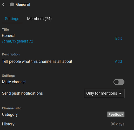Screen dimensions: 134x130
Task: Click the push notifications dropdown arrow
Action: click(120, 94)
